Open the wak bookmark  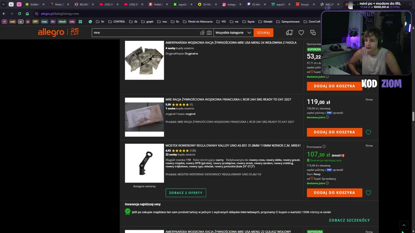click(x=12, y=22)
